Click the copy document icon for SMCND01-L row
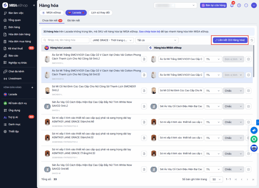 click(144, 91)
